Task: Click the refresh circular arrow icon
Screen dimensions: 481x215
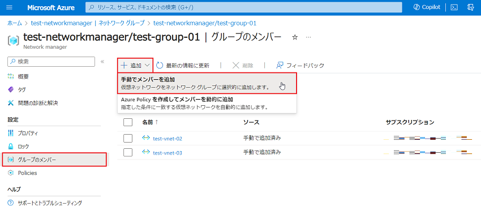Action: [160, 65]
